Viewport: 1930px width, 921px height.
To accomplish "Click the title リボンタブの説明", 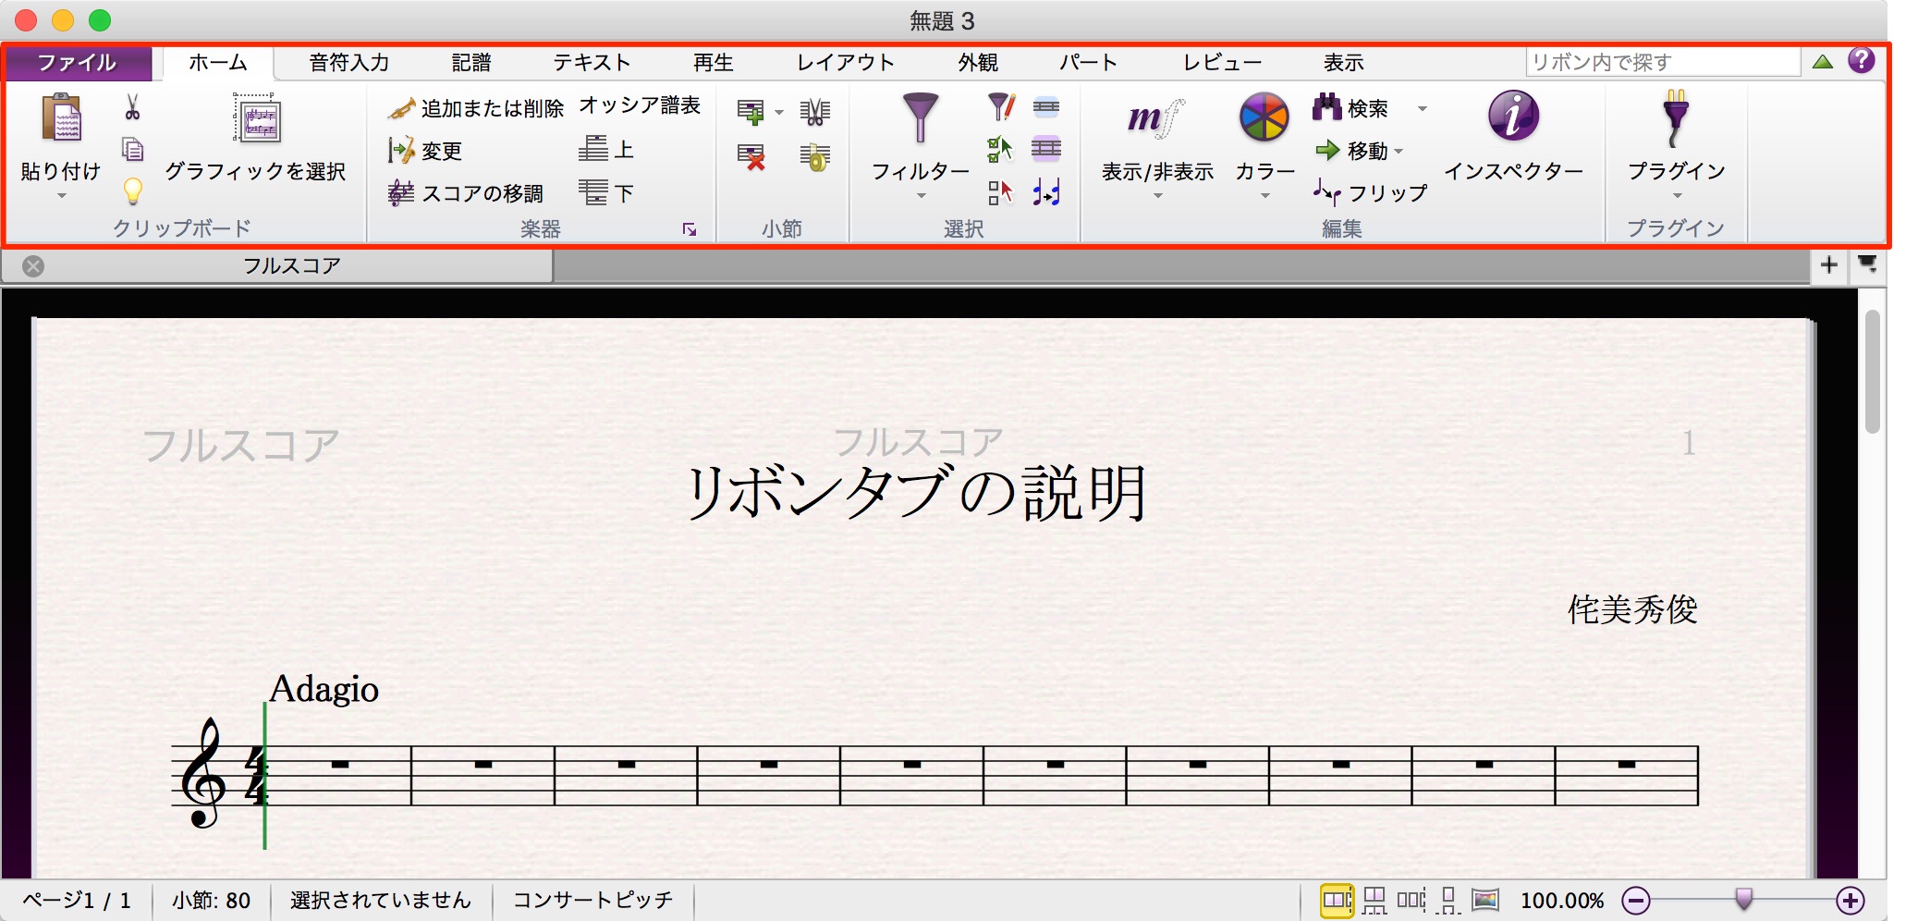I will [917, 493].
